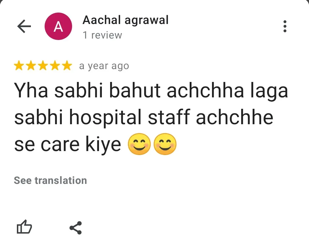Share this review via share icon
The image size is (309, 251).
click(x=76, y=228)
